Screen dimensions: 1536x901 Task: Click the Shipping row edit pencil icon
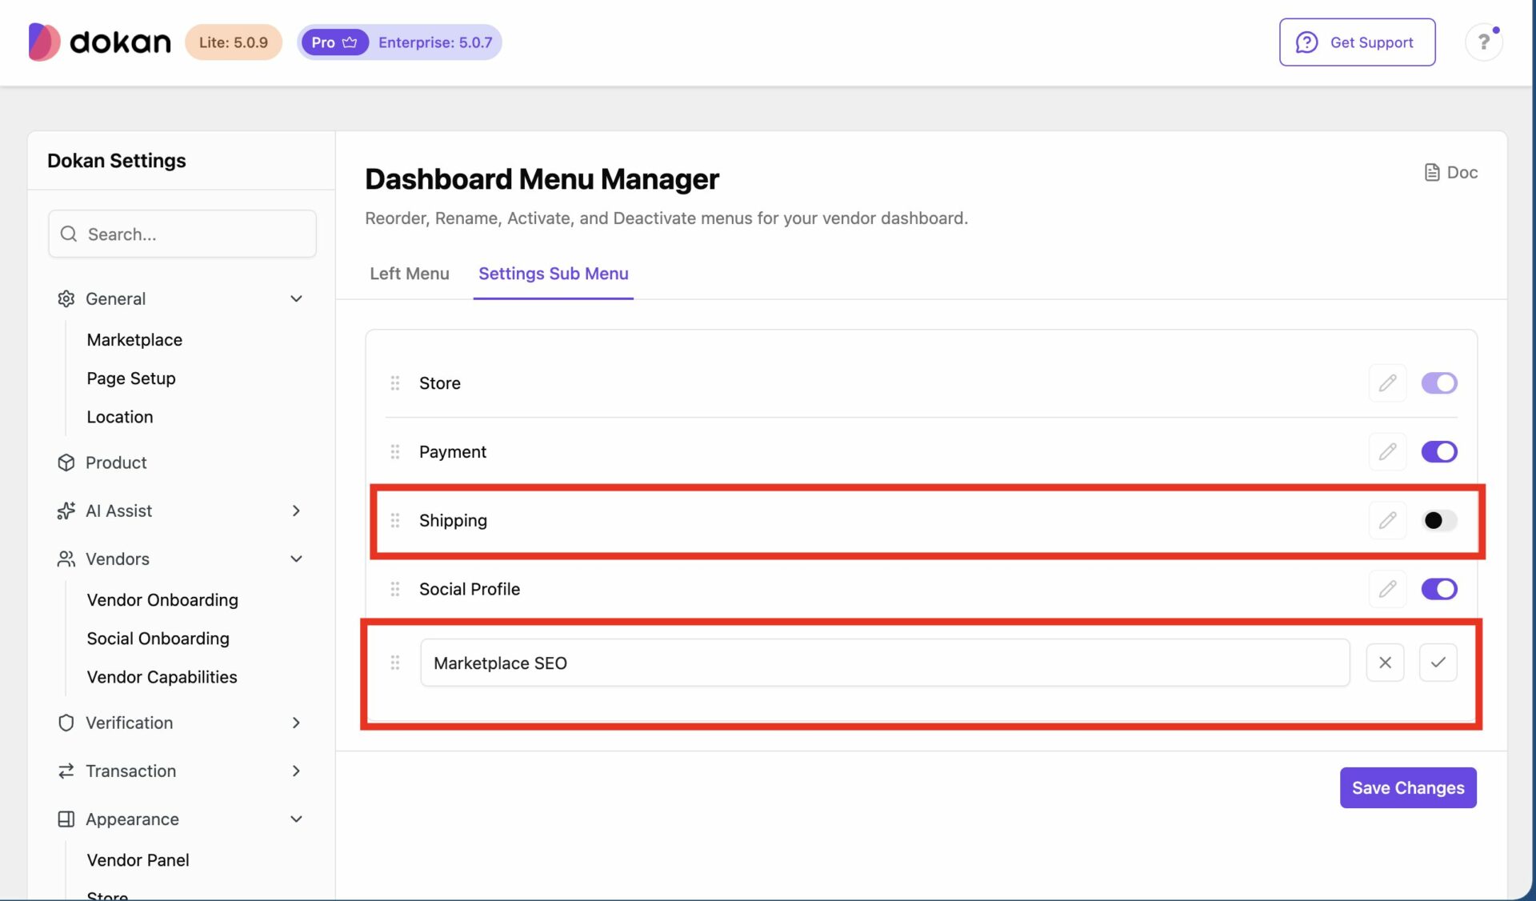(1387, 520)
